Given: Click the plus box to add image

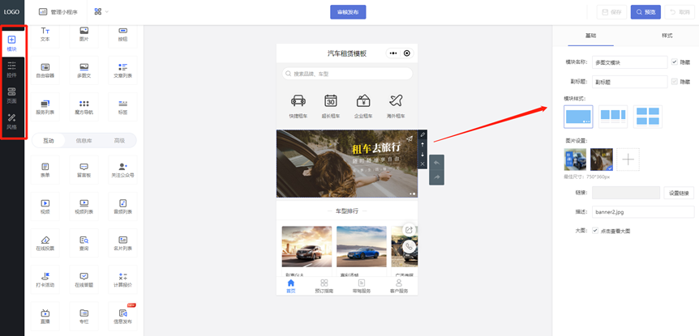Looking at the screenshot, I should pyautogui.click(x=628, y=159).
